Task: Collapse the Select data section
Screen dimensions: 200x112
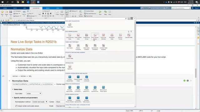Action: point(12,89)
